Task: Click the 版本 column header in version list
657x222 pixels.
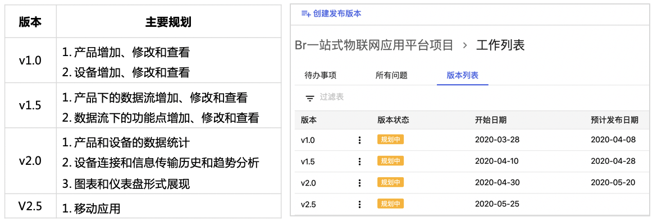Action: (309, 121)
